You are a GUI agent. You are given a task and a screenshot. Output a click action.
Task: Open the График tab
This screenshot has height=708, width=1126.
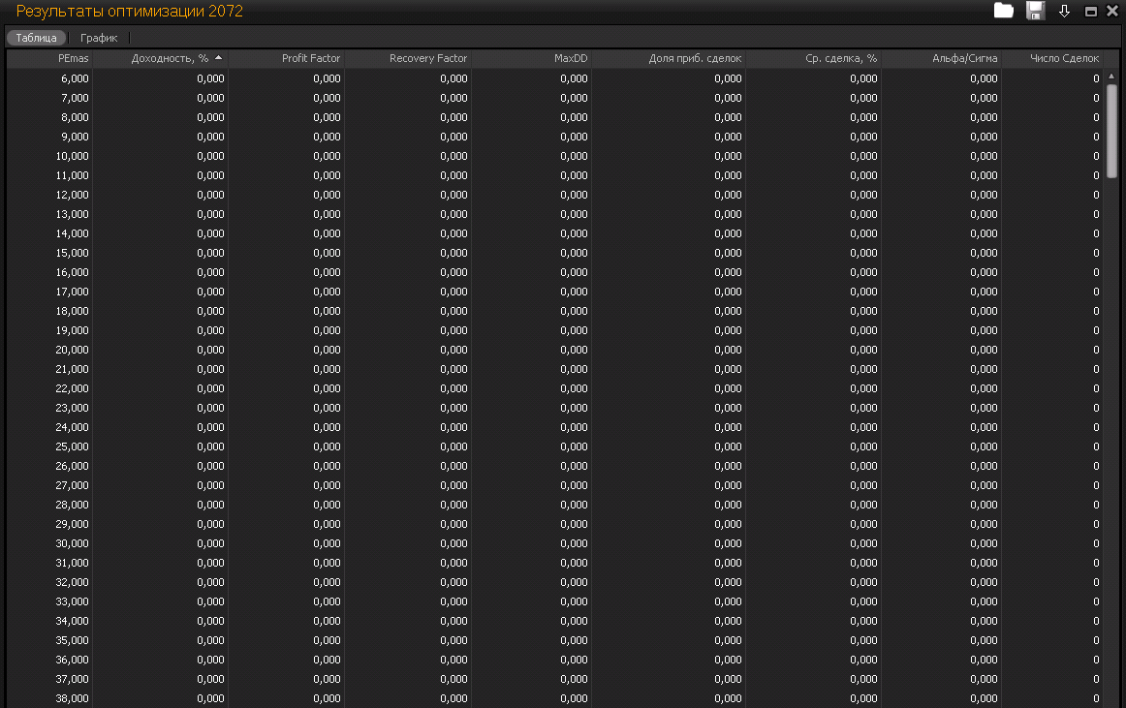(99, 38)
